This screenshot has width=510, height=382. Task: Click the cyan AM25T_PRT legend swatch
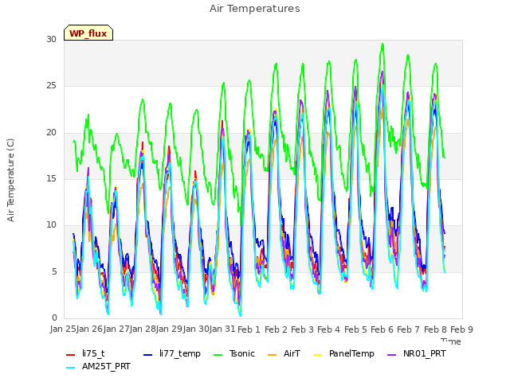(71, 368)
